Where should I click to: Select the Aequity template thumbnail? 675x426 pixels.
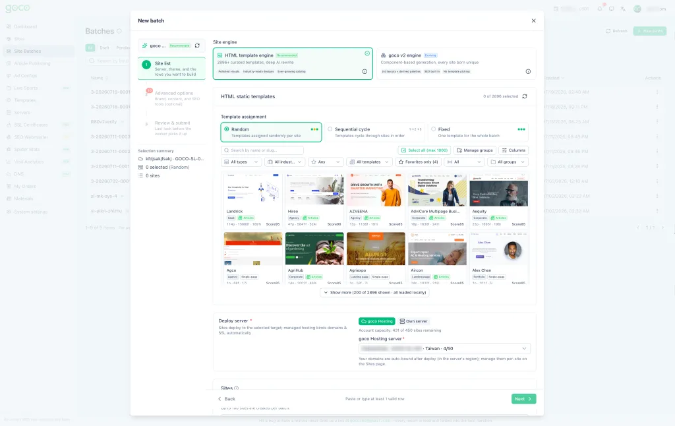tap(498, 189)
